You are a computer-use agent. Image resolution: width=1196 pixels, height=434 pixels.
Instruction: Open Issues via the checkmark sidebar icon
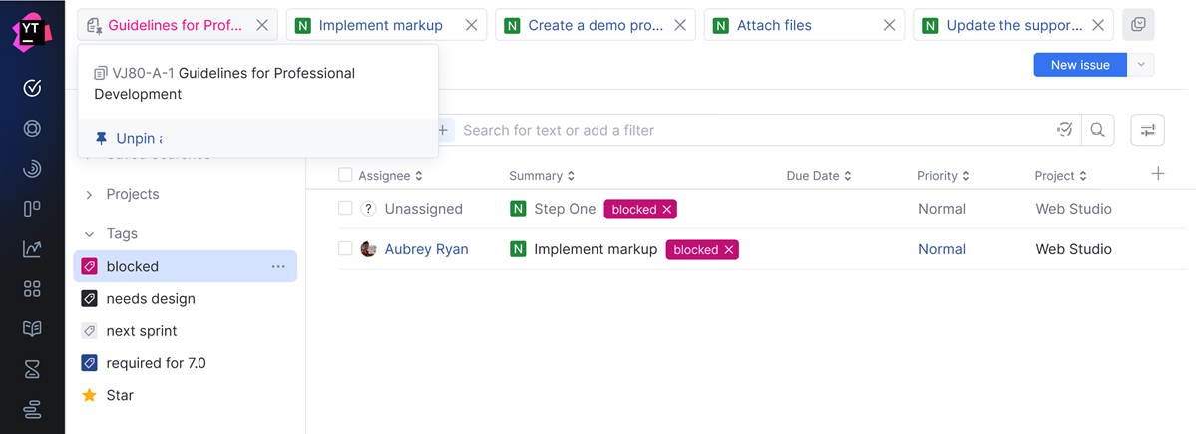pos(32,88)
